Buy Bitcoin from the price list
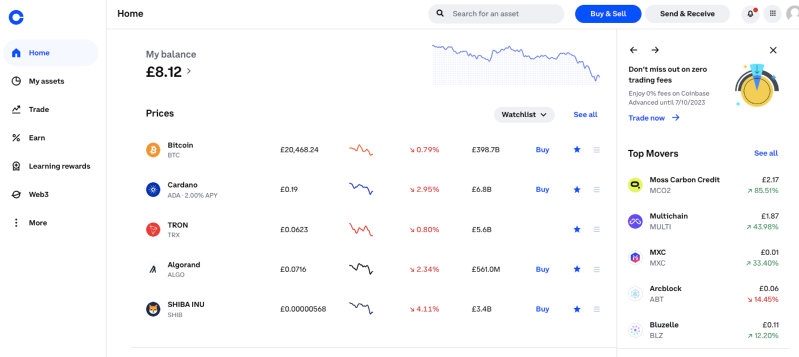The height and width of the screenshot is (357, 799). pos(543,150)
